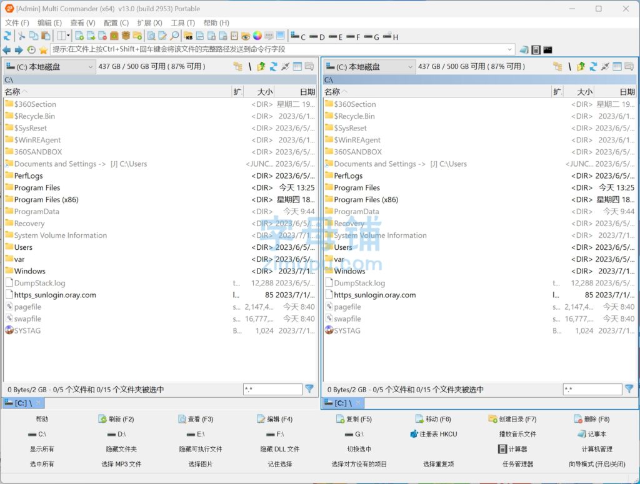Go back using the blue left arrow
Screen dimensions: 640x484
[x=6, y=50]
